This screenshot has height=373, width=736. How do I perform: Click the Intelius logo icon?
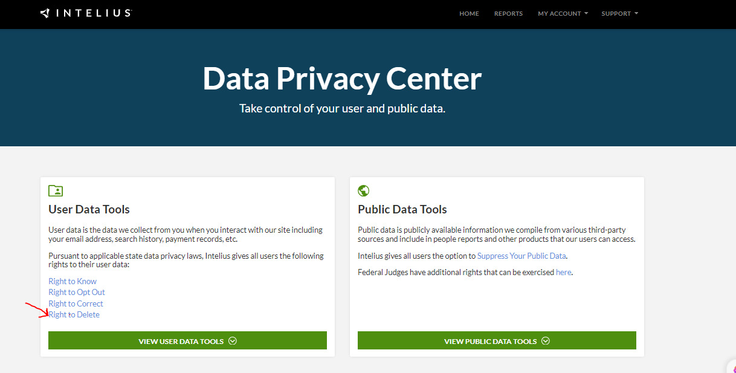pos(45,13)
